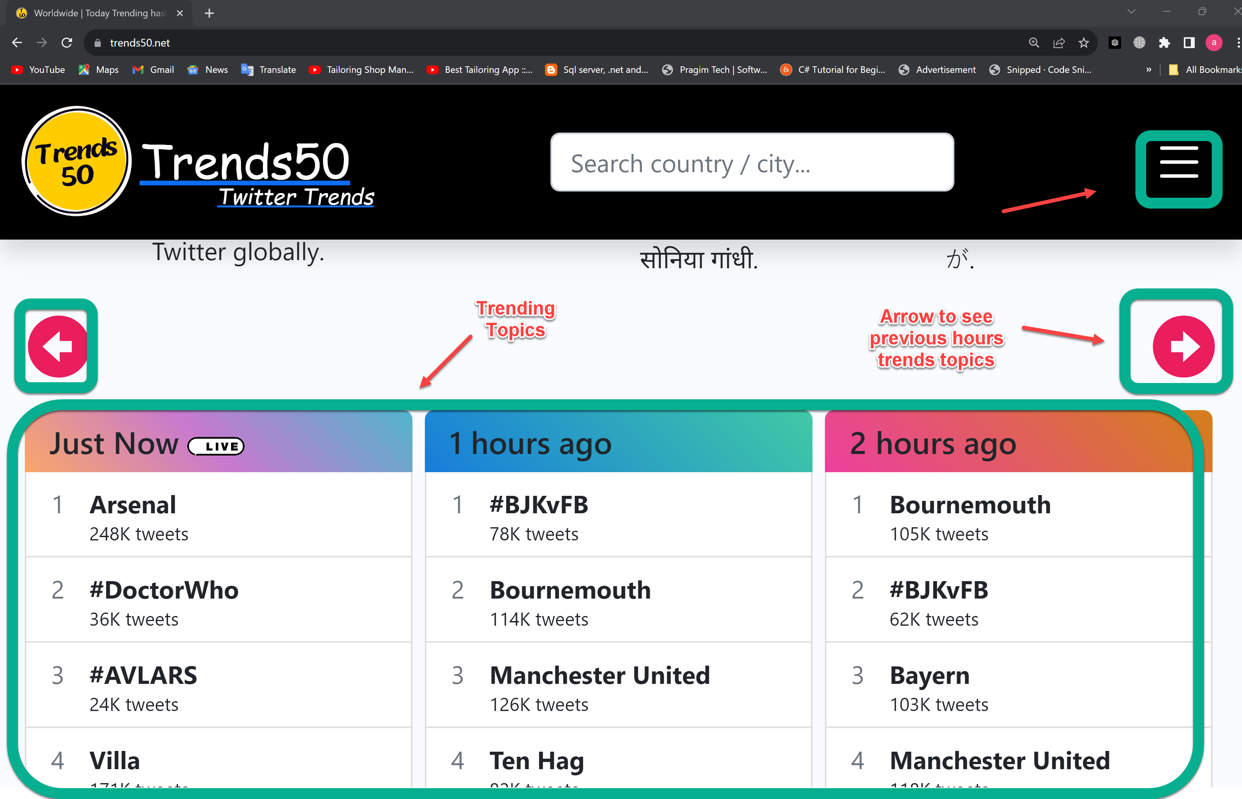Click the right arrow for earlier hours
The width and height of the screenshot is (1242, 799).
coord(1183,346)
